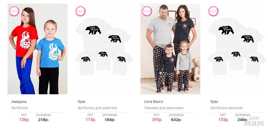The height and width of the screenshot is (130, 268).
Task: Click the wholesale price 155р.
Action: click(x=224, y=120)
